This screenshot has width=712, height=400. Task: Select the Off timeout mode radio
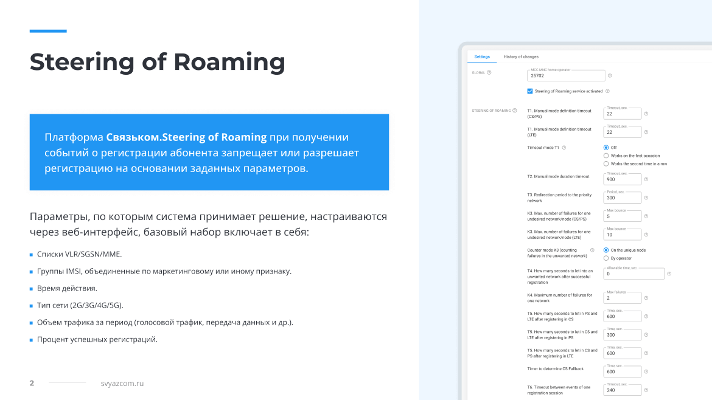[606, 147]
